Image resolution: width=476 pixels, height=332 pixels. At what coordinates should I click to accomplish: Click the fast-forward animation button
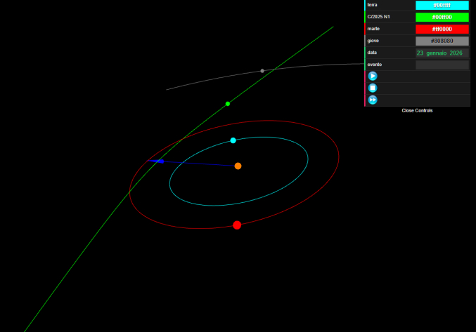point(373,100)
